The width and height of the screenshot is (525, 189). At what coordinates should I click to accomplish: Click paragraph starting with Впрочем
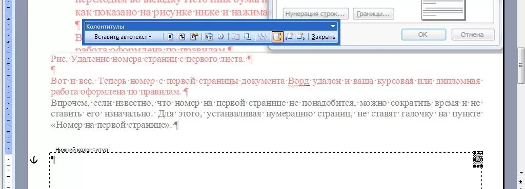(x=266, y=114)
